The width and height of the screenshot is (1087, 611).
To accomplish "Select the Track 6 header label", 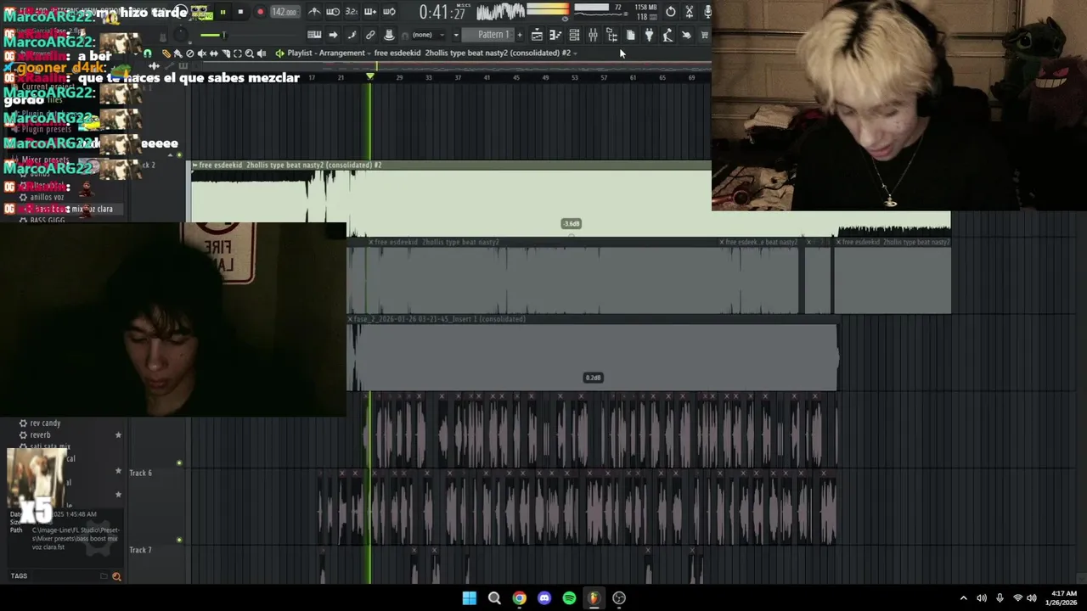I will tap(140, 473).
